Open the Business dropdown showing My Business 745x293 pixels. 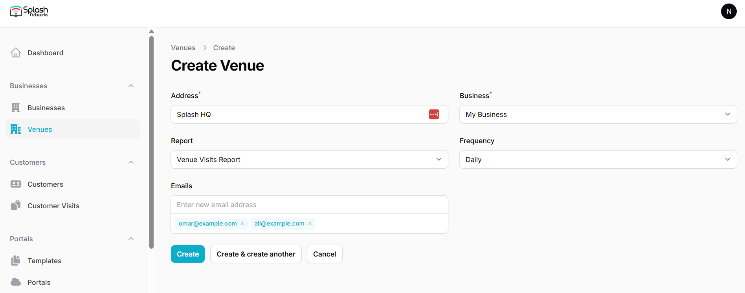598,115
